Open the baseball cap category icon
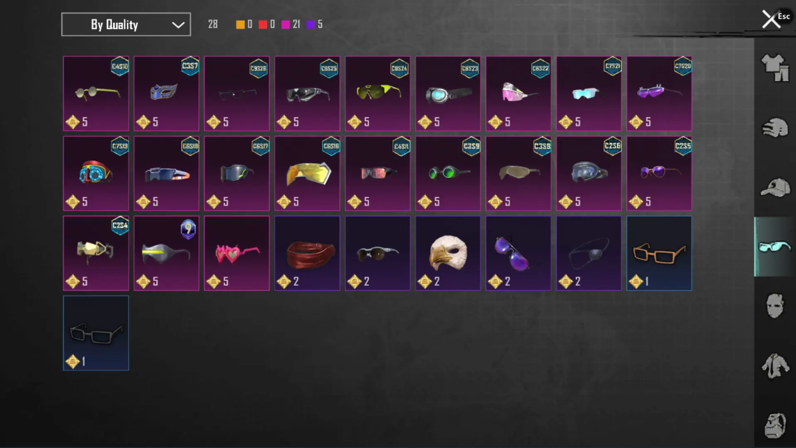 click(x=775, y=188)
